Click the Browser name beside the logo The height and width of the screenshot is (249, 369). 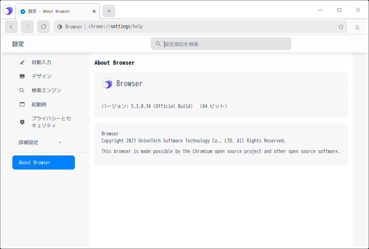click(129, 84)
